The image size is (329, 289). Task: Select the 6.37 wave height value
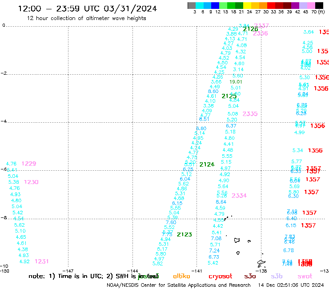pos(231,126)
